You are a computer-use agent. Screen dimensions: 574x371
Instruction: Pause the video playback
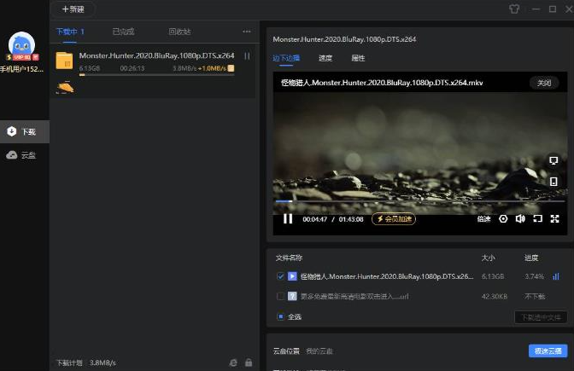[288, 218]
